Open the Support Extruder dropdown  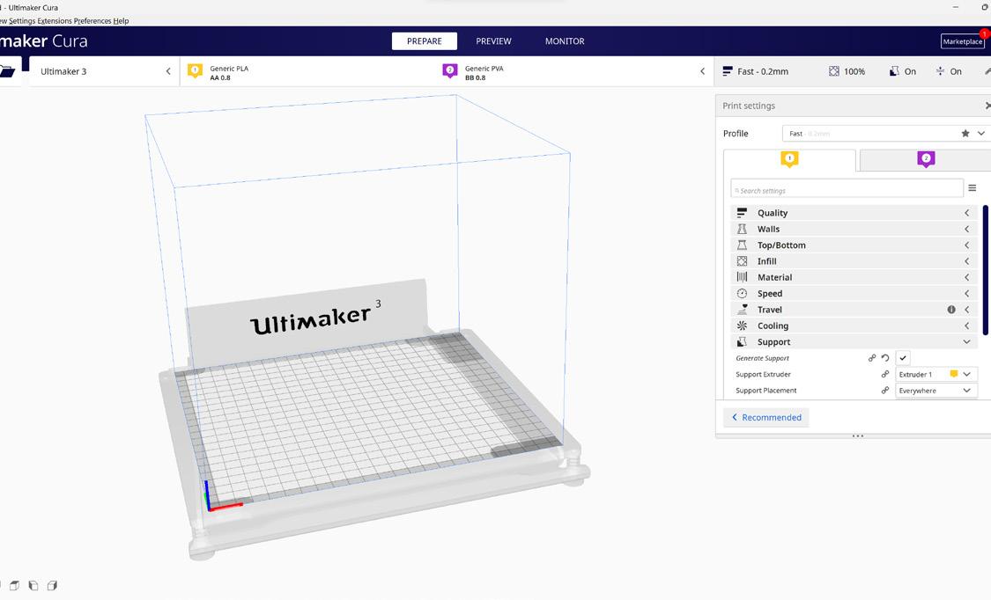tap(936, 374)
